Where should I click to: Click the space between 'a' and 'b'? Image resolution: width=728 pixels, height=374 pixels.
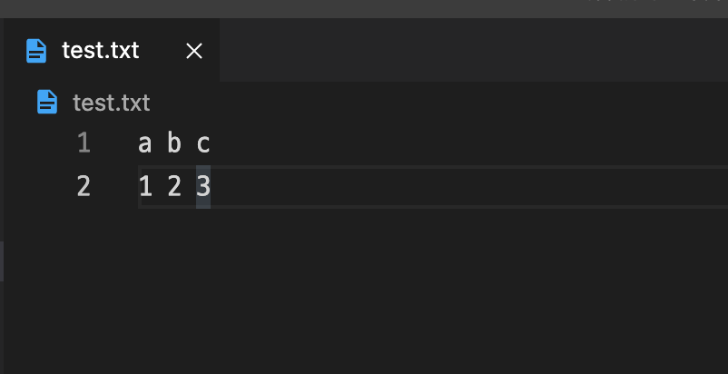click(160, 143)
